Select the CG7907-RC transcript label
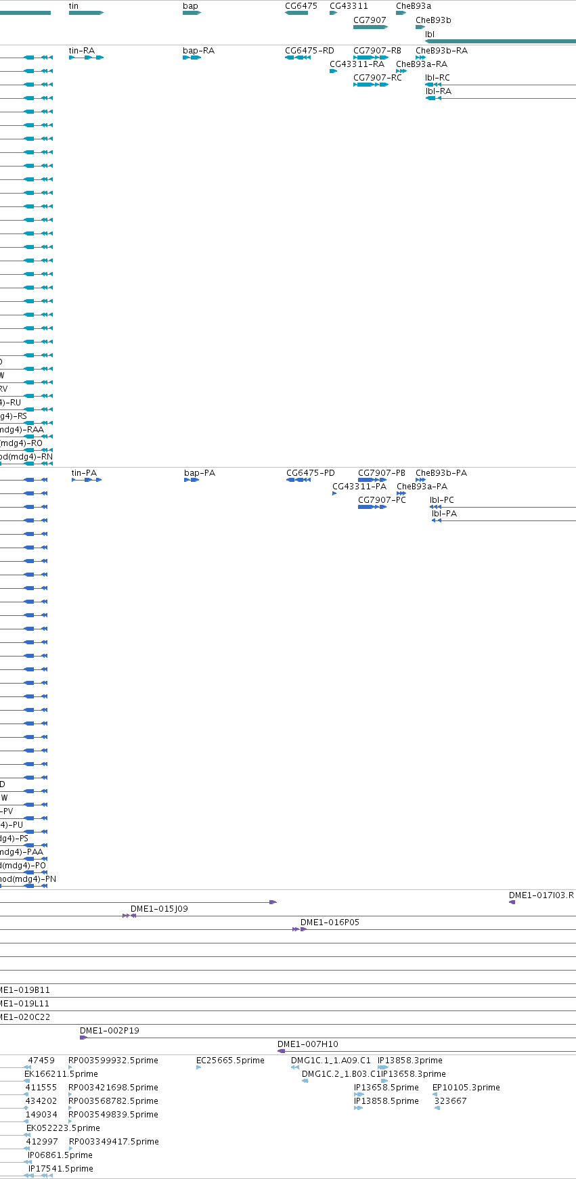 pyautogui.click(x=378, y=78)
